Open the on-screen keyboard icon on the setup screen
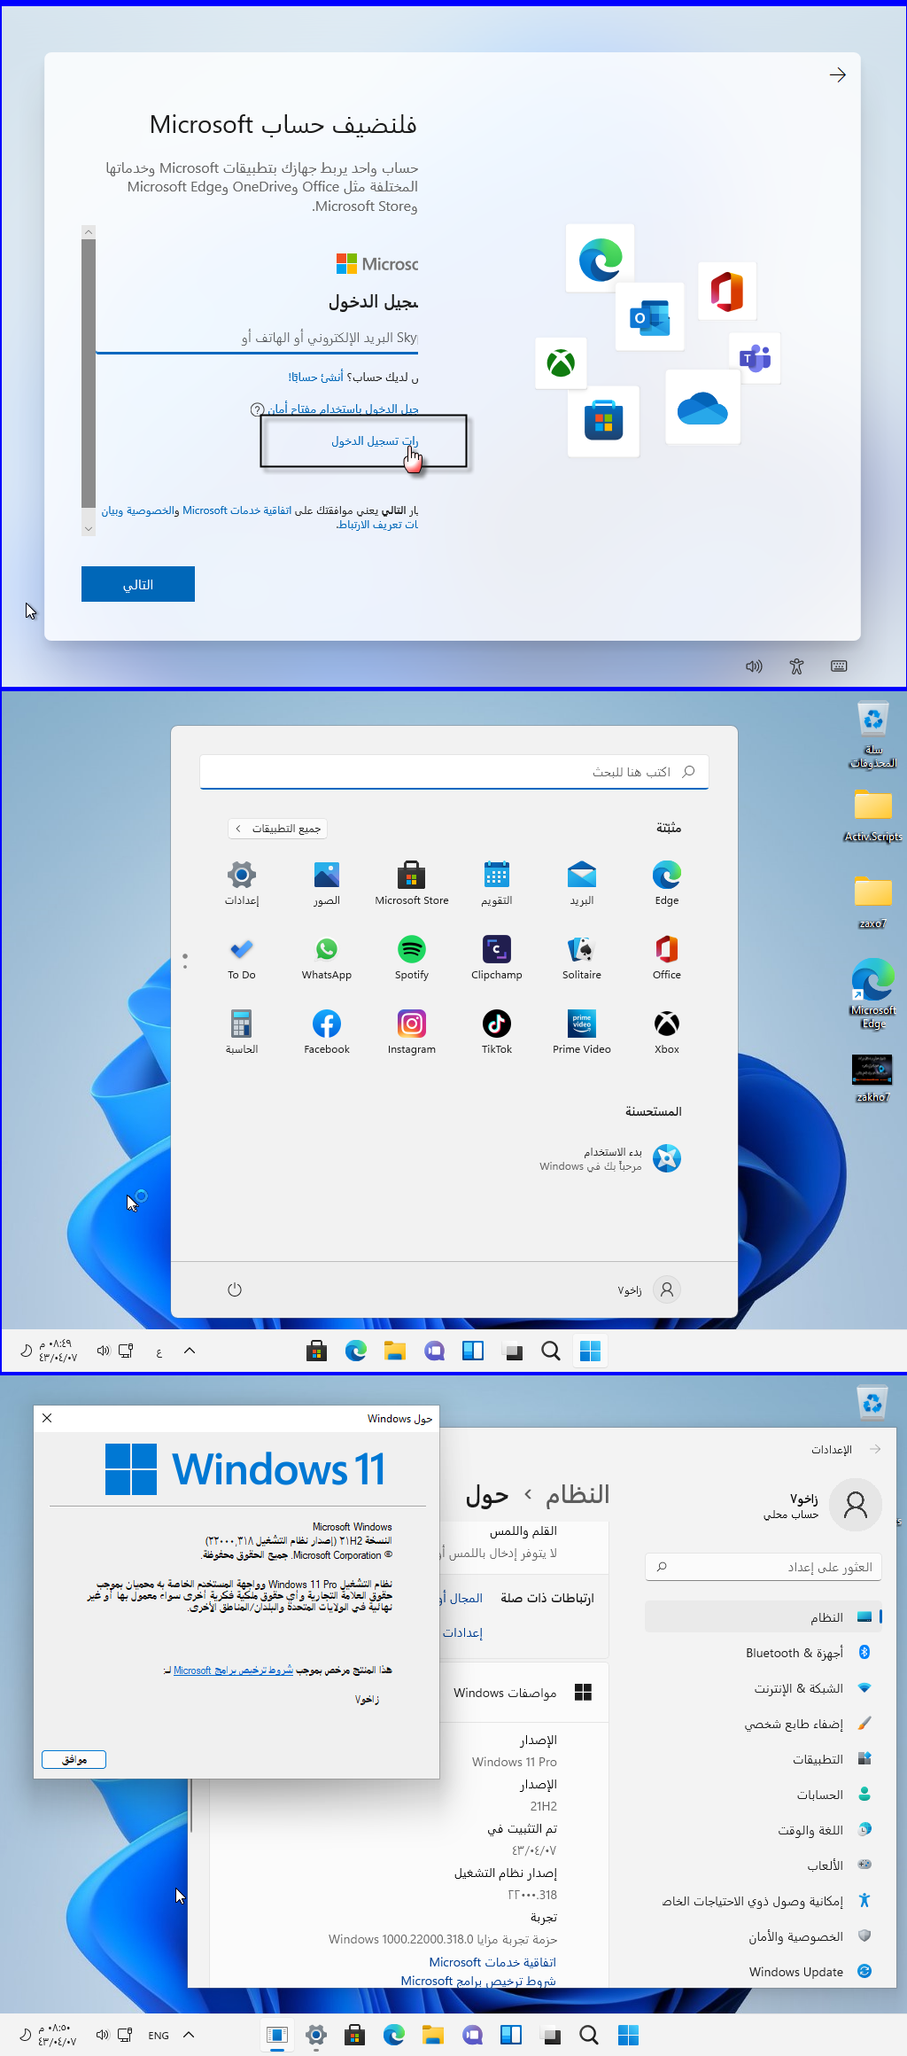This screenshot has height=2056, width=907. [x=839, y=666]
